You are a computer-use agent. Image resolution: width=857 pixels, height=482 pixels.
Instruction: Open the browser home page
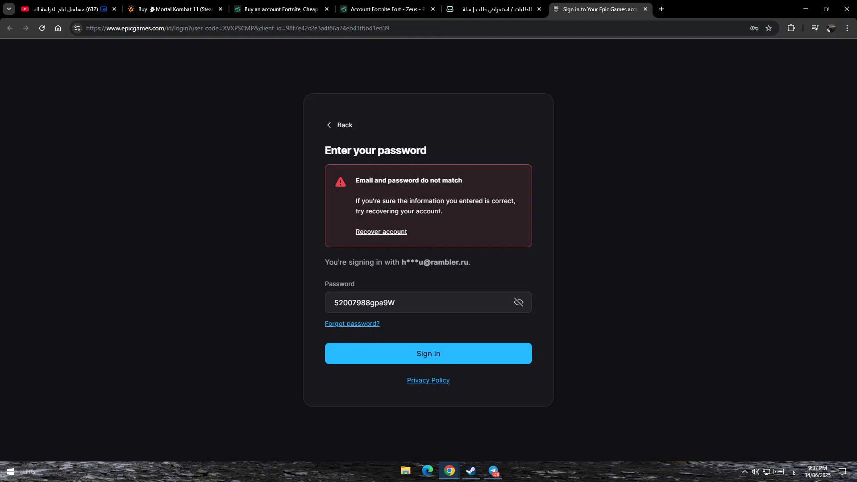tap(58, 28)
